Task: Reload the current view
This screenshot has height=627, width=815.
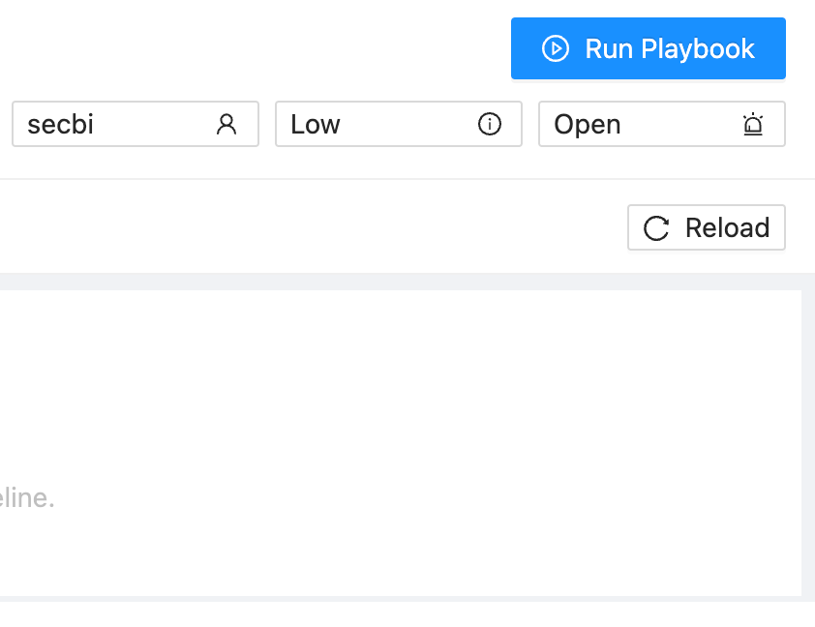Action: (x=706, y=227)
